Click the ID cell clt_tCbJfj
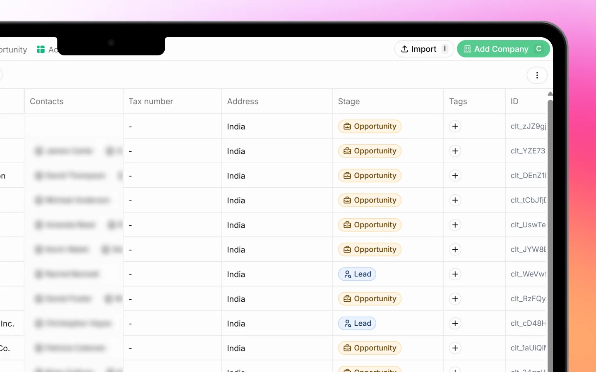Screen dimensions: 596x372 click(528, 200)
